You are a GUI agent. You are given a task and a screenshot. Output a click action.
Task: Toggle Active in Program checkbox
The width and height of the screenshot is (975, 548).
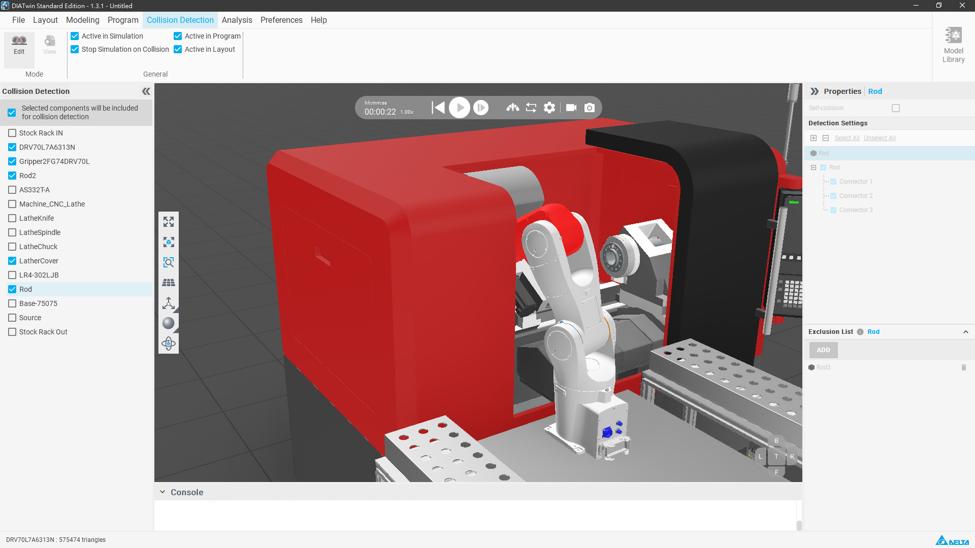click(178, 36)
